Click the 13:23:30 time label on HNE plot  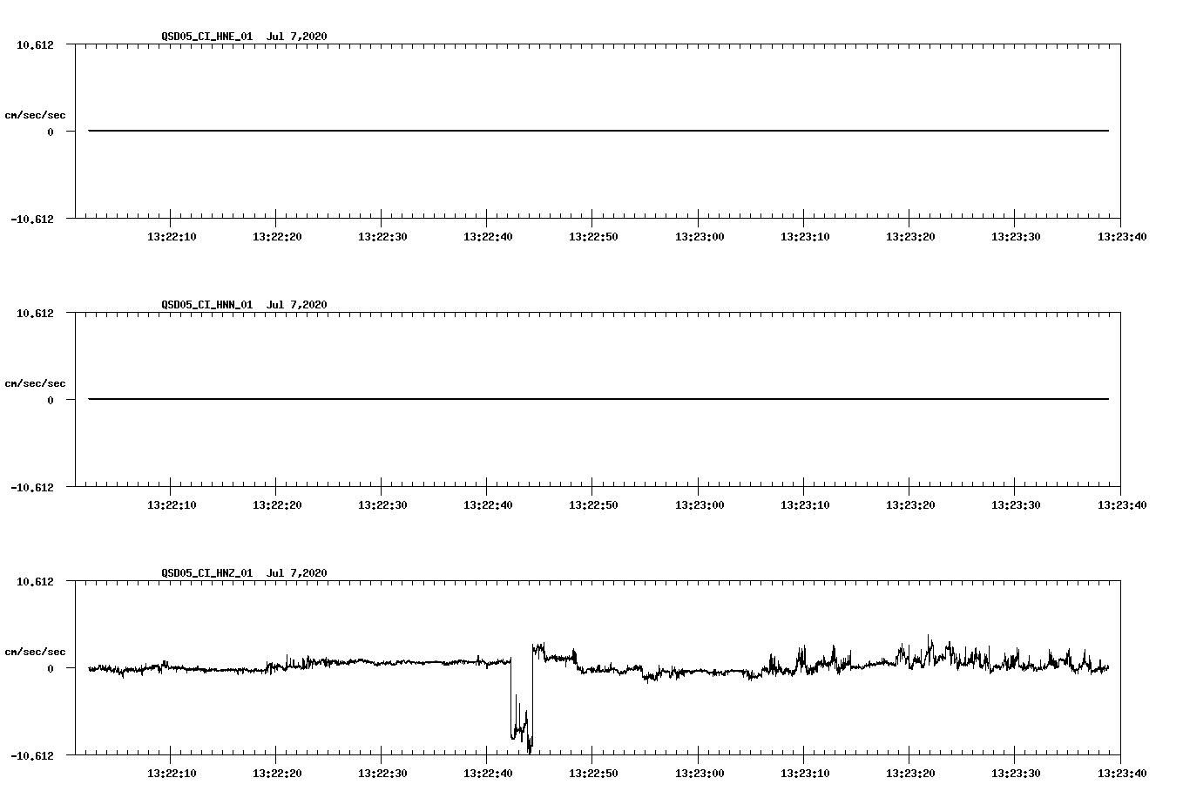click(x=1016, y=237)
